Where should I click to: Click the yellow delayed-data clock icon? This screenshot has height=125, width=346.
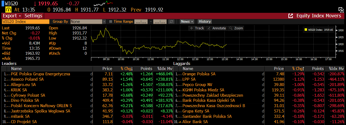(x=8, y=9)
